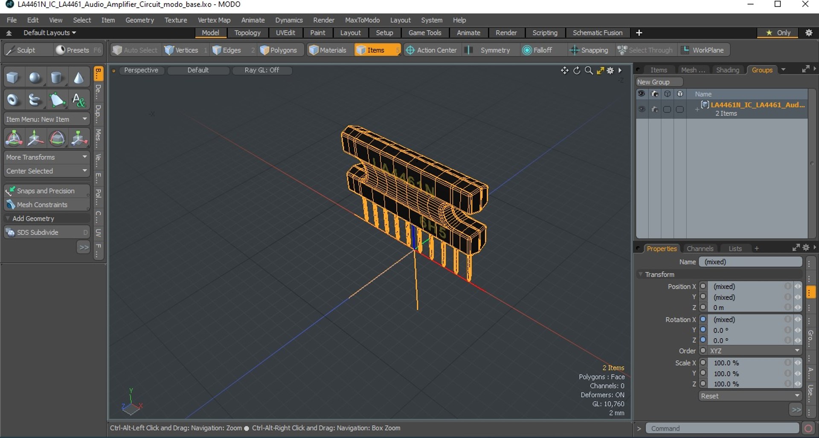Open the Item Menu: New Item dropdown
Screen dimensions: 819x438
(x=46, y=119)
